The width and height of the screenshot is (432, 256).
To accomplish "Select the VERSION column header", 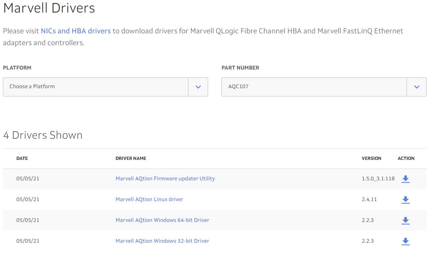I will pyautogui.click(x=371, y=158).
